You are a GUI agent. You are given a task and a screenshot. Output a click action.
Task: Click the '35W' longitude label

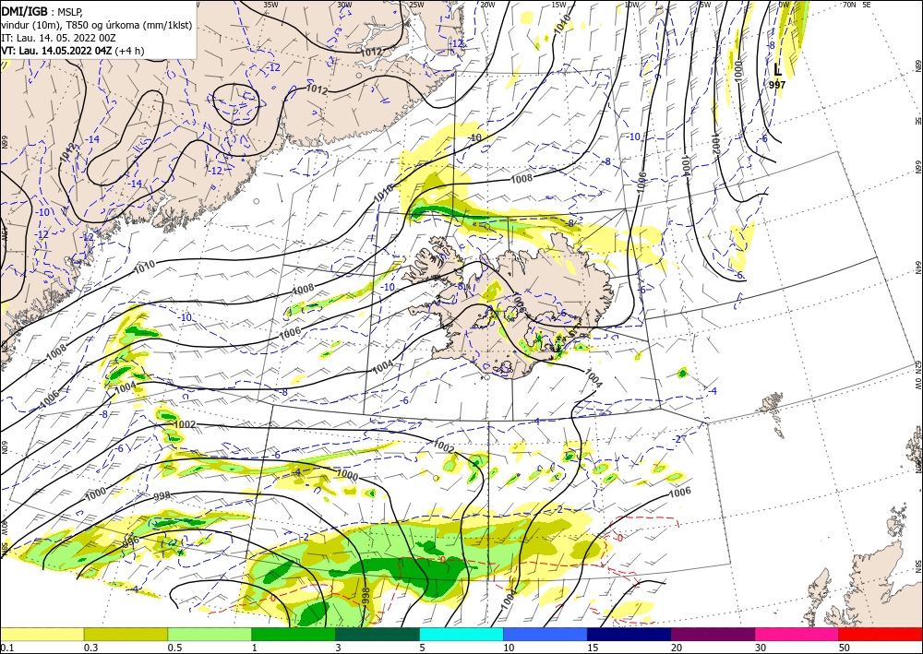click(270, 5)
